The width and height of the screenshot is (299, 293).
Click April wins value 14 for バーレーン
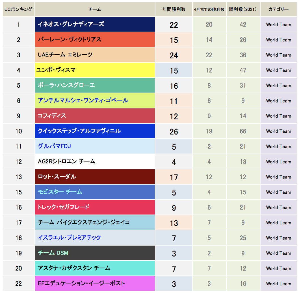pyautogui.click(x=209, y=40)
